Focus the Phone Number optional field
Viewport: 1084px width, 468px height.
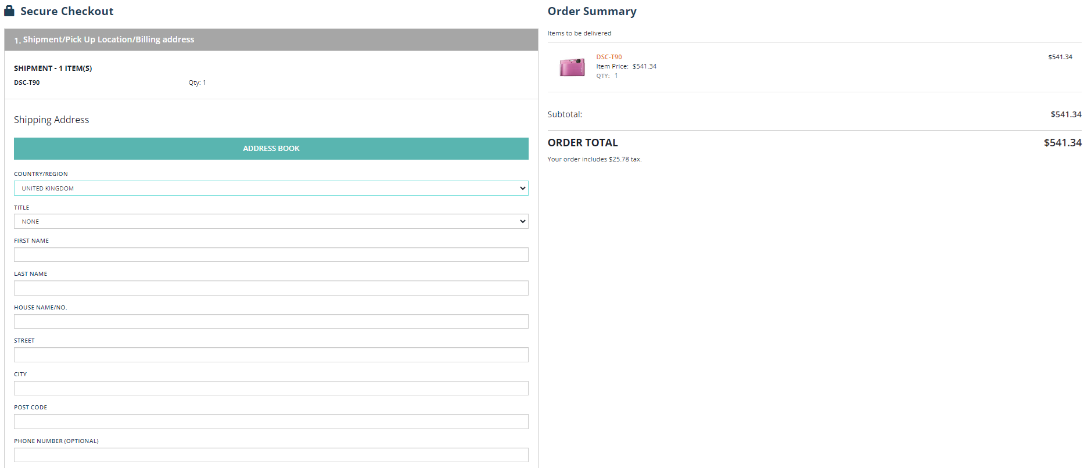point(271,455)
